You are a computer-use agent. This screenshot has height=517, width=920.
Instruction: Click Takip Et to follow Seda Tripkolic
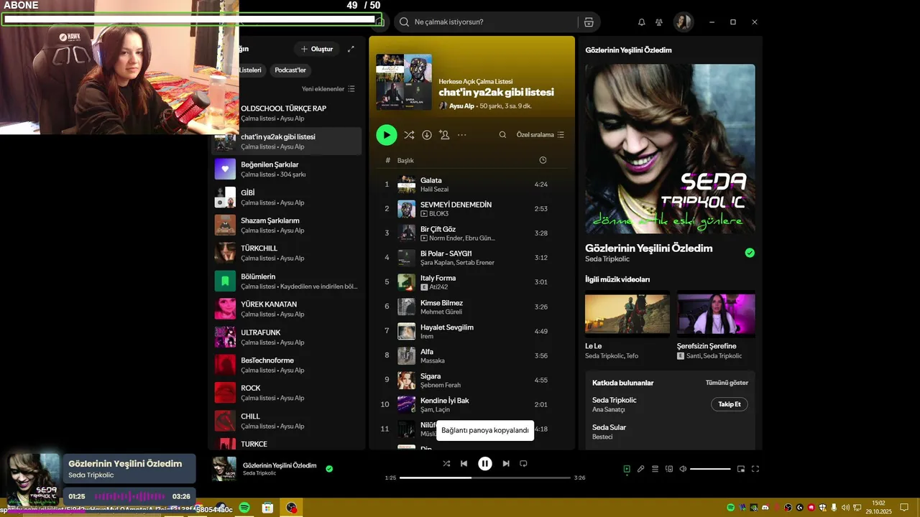(730, 404)
